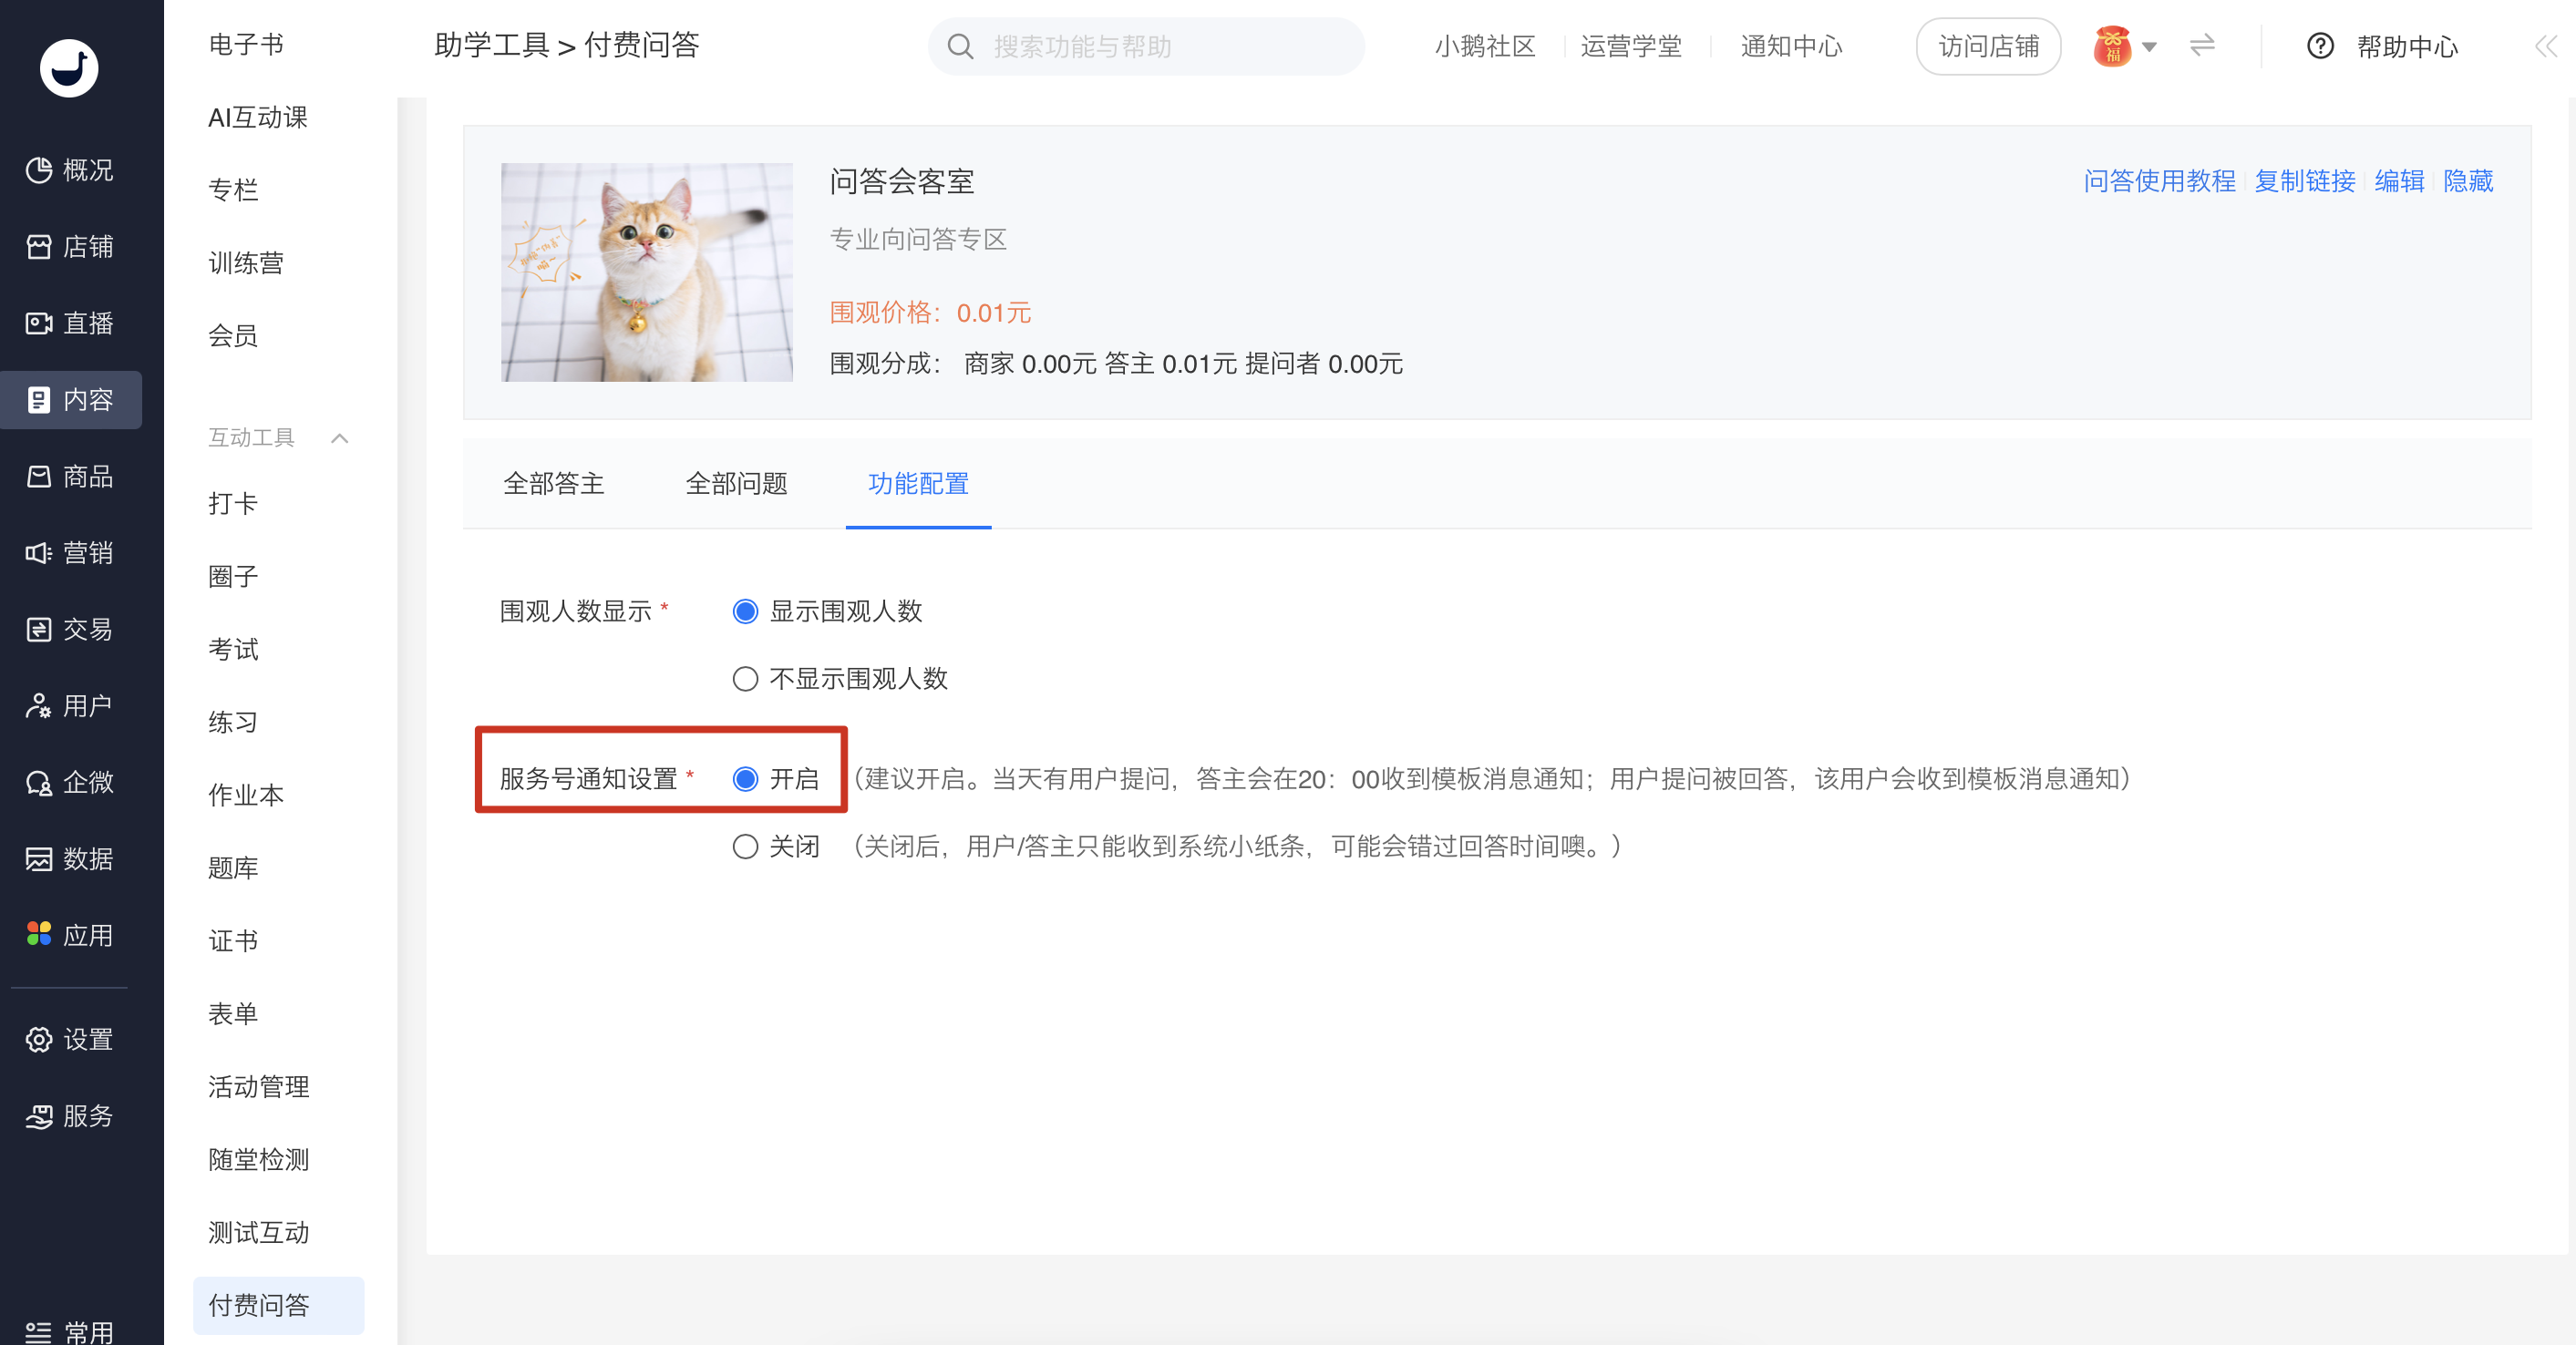Click the cat cover thumbnail image
Image resolution: width=2576 pixels, height=1345 pixels.
point(647,272)
